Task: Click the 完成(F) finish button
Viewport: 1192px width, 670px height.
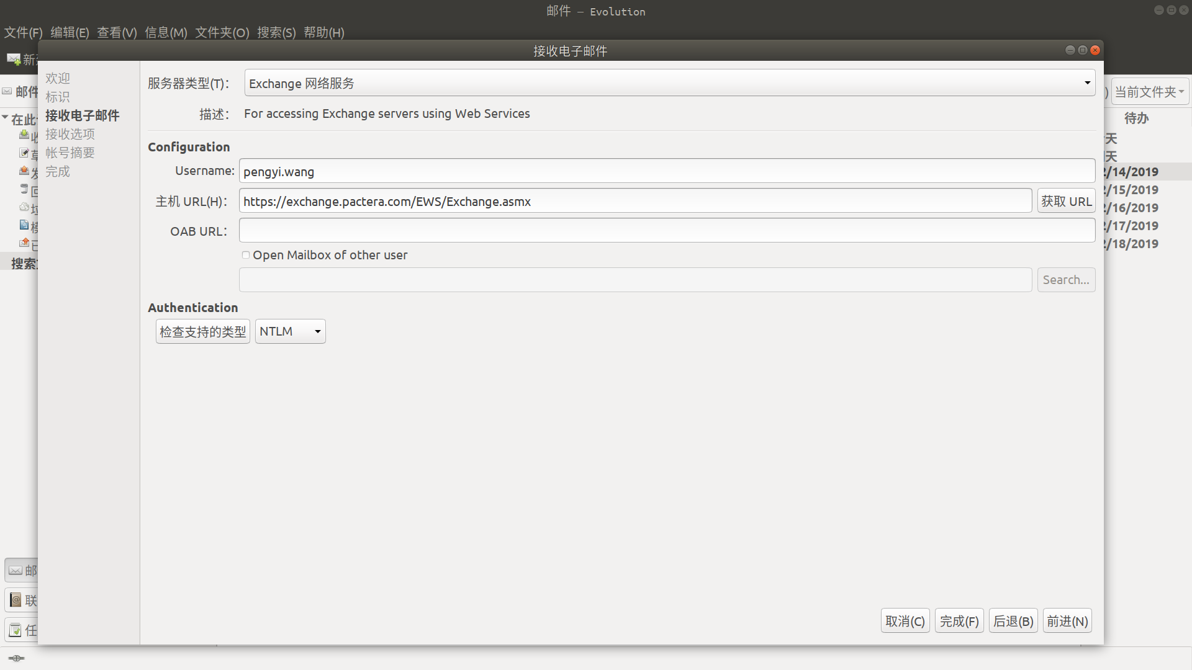Action: click(x=959, y=621)
